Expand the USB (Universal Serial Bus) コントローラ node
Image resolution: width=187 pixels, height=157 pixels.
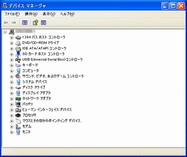click(x=12, y=60)
